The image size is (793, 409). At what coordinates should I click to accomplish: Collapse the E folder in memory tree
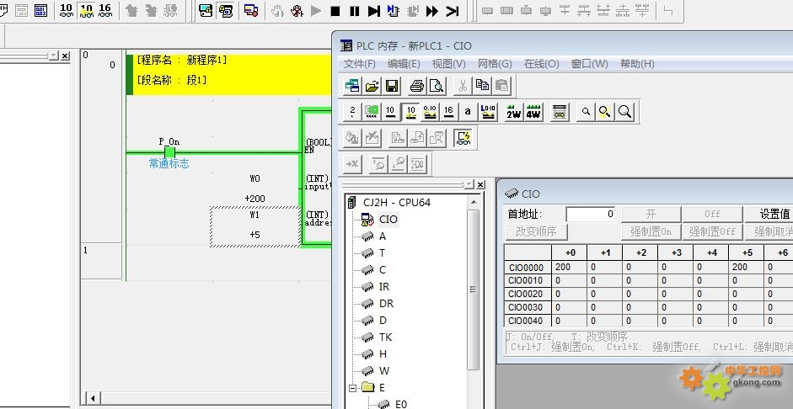click(352, 388)
